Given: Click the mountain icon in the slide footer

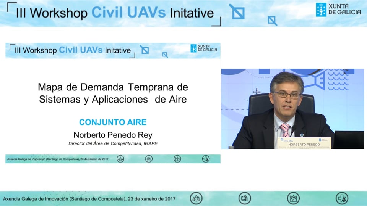Looking at the screenshot, I should 120,159.
